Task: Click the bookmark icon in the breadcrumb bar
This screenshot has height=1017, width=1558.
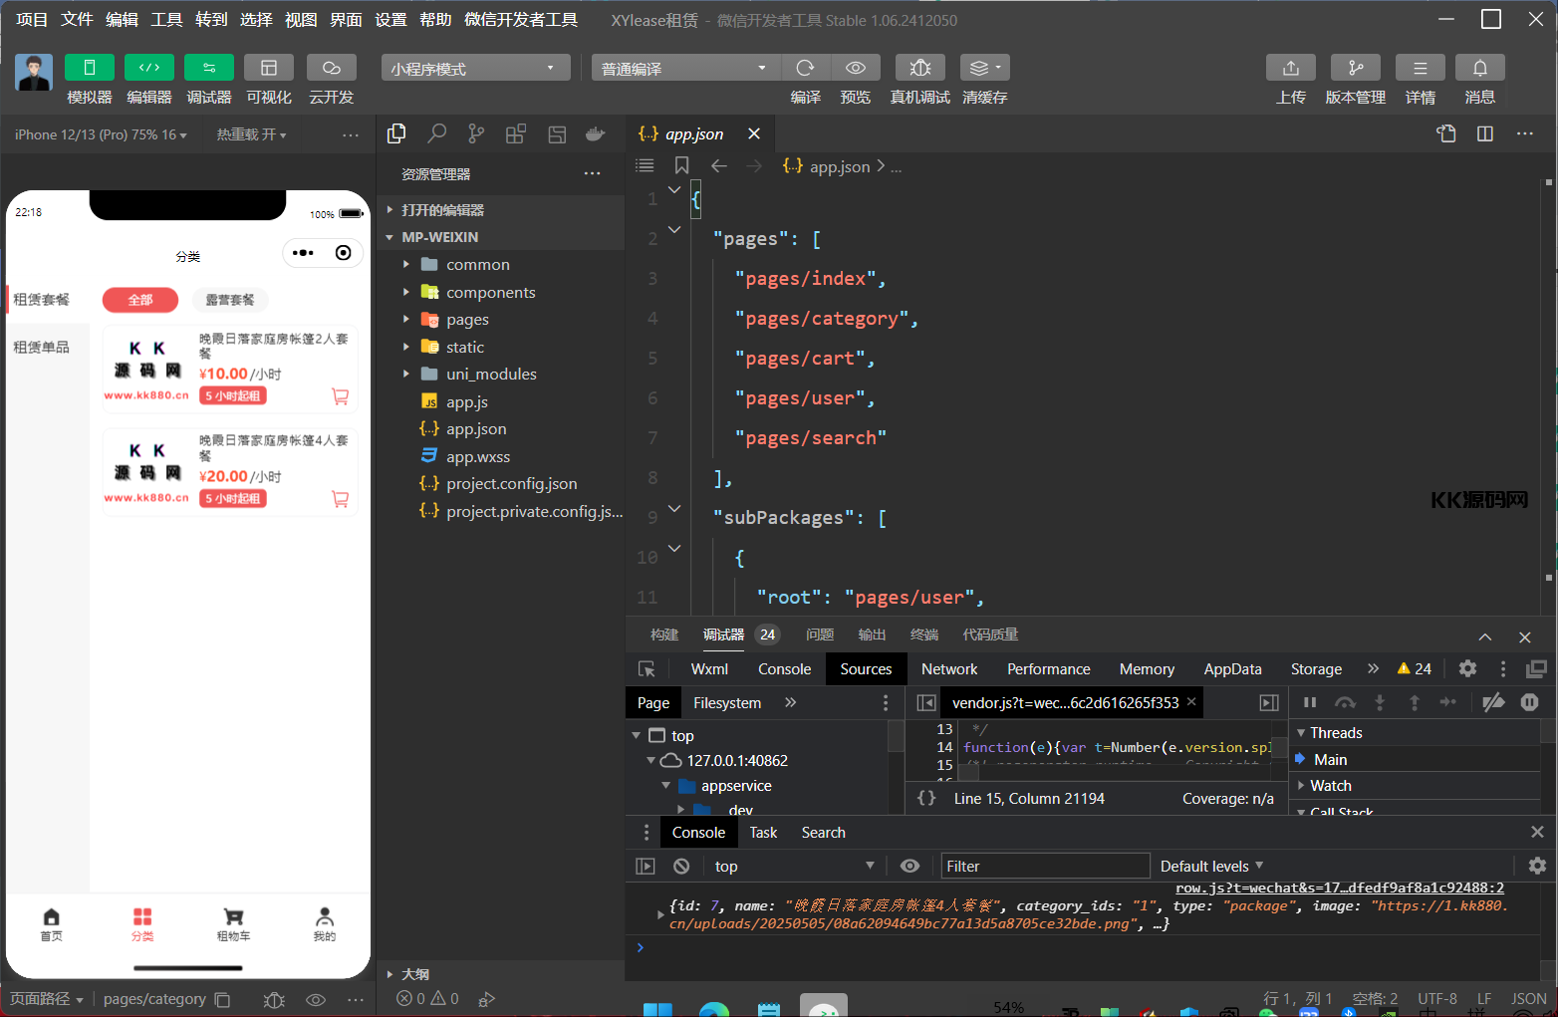Action: tap(681, 165)
